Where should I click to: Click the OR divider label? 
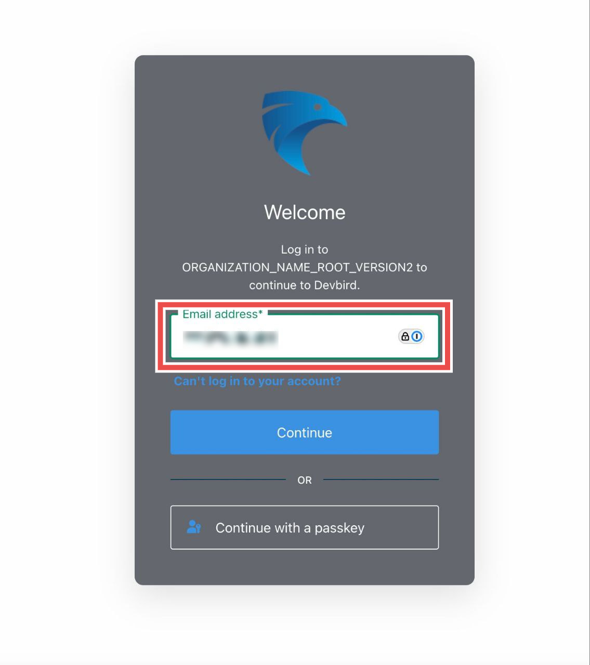click(x=305, y=480)
